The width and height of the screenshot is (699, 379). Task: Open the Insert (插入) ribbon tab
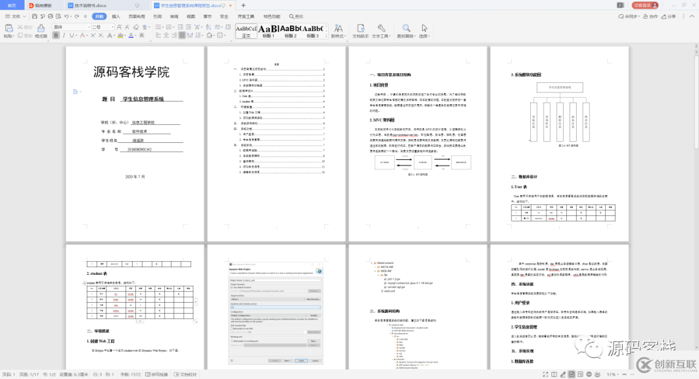[x=116, y=16]
